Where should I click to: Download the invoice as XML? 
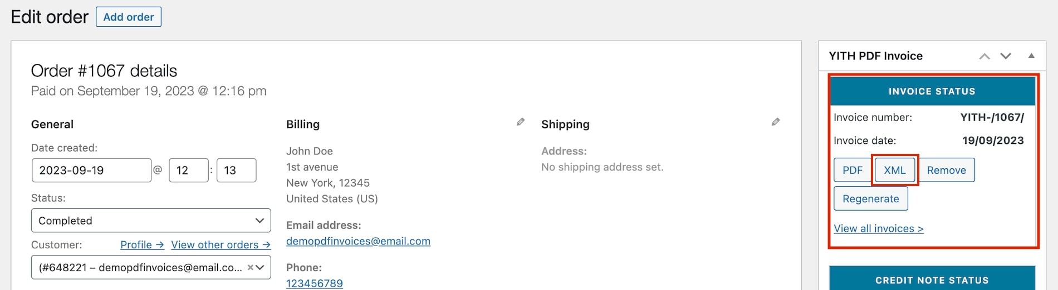tap(894, 170)
